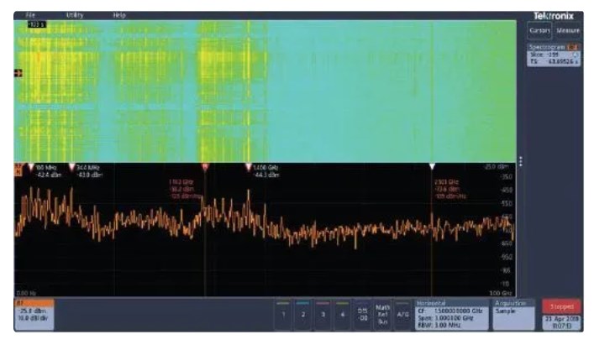Open the B1 waveform badge

[34, 312]
